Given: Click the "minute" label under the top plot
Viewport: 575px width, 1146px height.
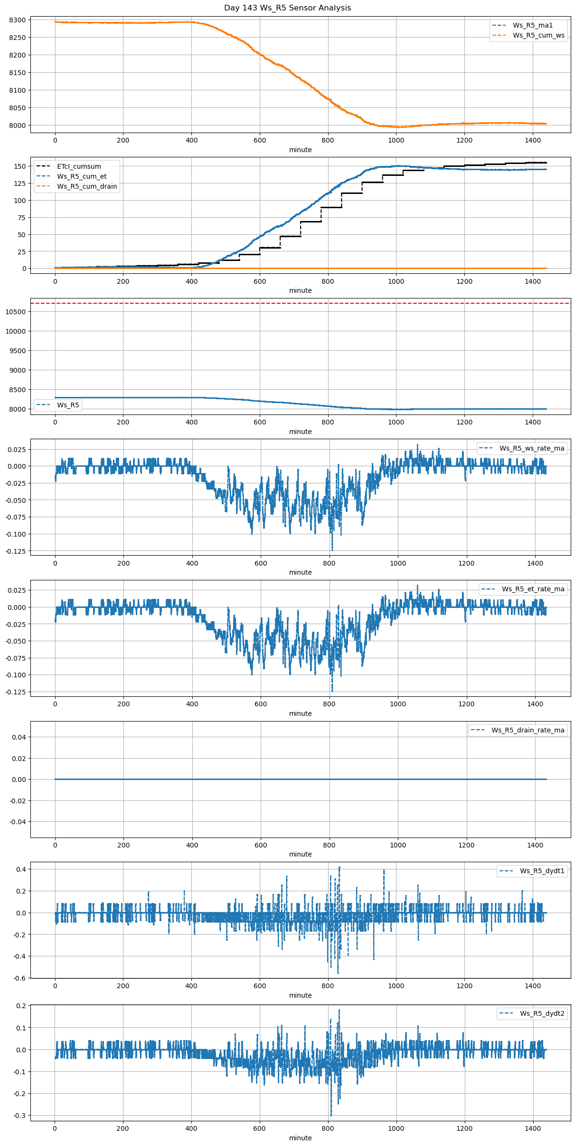Looking at the screenshot, I should click(301, 150).
